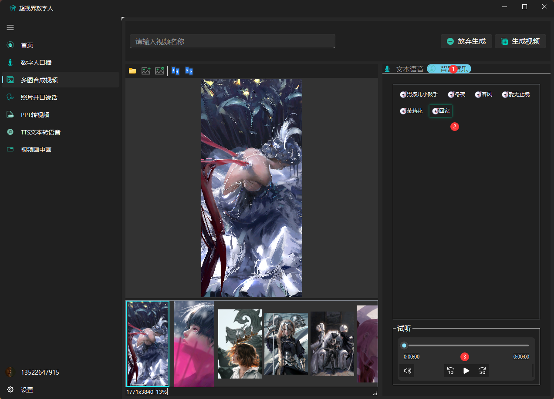Click the progress slider's blue handle
The image size is (554, 399).
(x=404, y=345)
